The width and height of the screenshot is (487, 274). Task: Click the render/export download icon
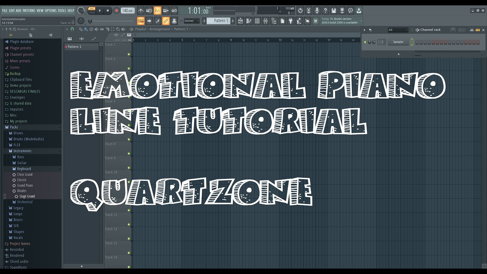pos(358,11)
